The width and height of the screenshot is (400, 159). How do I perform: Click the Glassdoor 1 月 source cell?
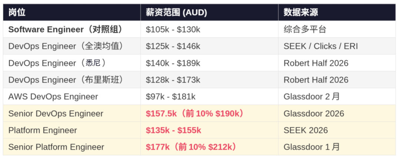pos(311,147)
